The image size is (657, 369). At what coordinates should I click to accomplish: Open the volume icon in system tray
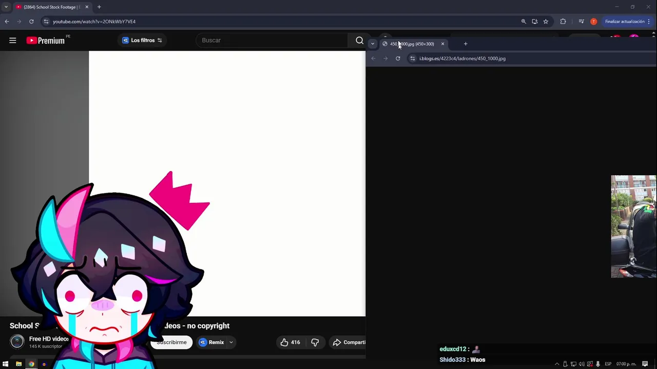coord(582,364)
